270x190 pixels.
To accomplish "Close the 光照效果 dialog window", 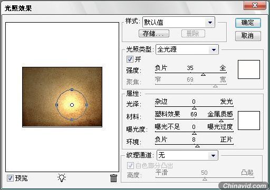I will (x=255, y=5).
